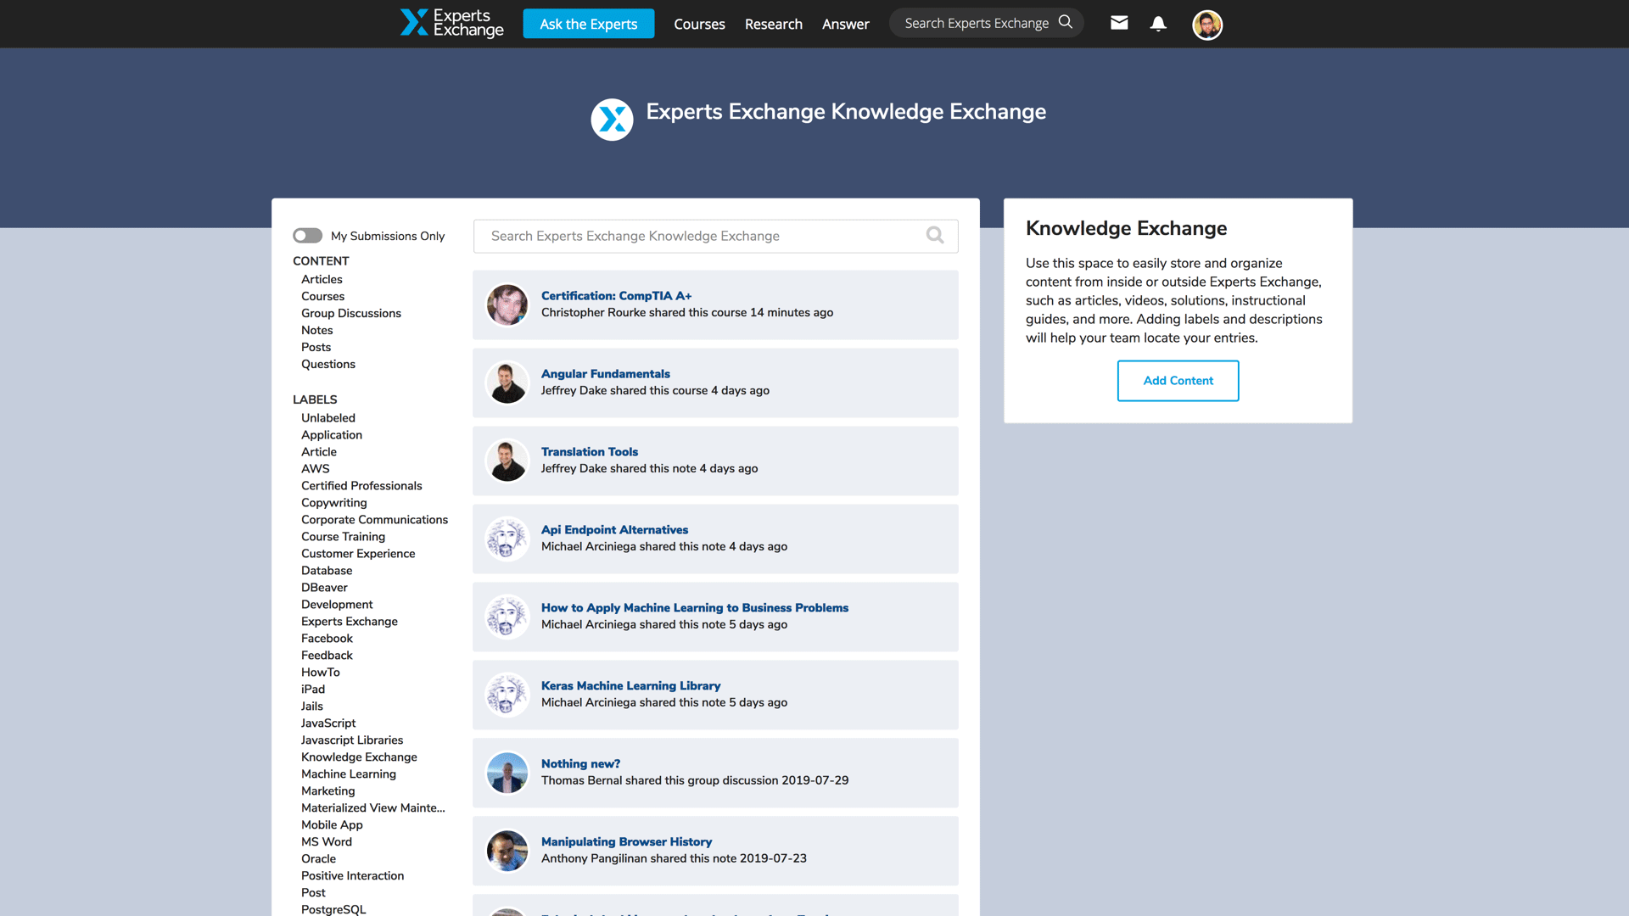Click Thomas Bernal's avatar on Nothing new?
The image size is (1629, 916).
pos(507,773)
